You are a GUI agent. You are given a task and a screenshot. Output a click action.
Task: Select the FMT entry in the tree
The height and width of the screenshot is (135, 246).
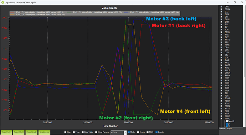tap(227, 37)
